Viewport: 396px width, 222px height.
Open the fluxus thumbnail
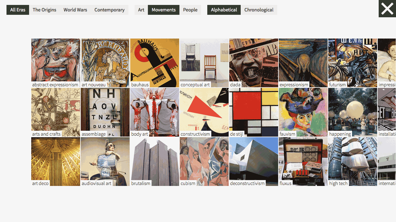(x=303, y=162)
